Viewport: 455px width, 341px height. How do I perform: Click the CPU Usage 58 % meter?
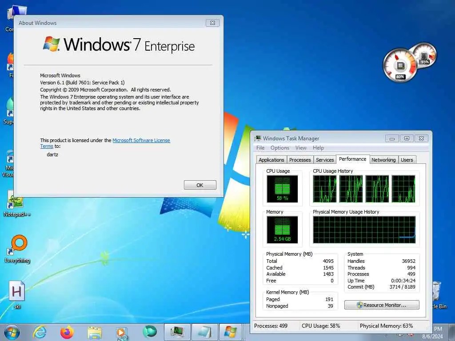282,189
